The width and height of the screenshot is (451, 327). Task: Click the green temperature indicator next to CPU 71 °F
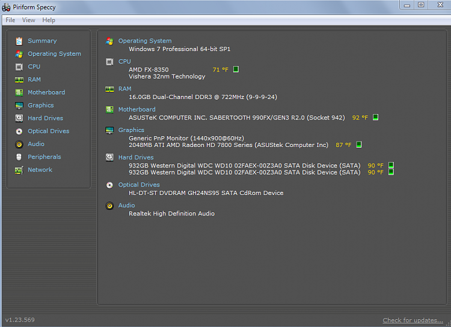(x=236, y=69)
